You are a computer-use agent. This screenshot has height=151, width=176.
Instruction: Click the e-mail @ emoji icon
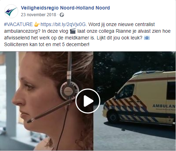click(x=147, y=38)
